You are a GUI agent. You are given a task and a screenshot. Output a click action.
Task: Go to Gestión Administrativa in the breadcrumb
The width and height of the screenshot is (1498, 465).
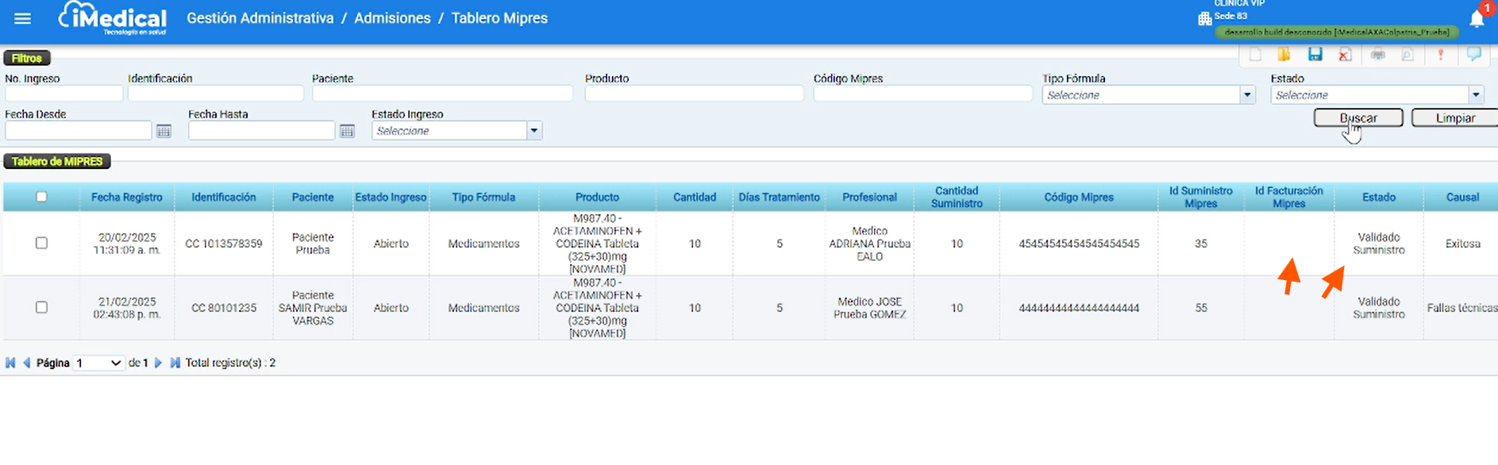pos(260,18)
